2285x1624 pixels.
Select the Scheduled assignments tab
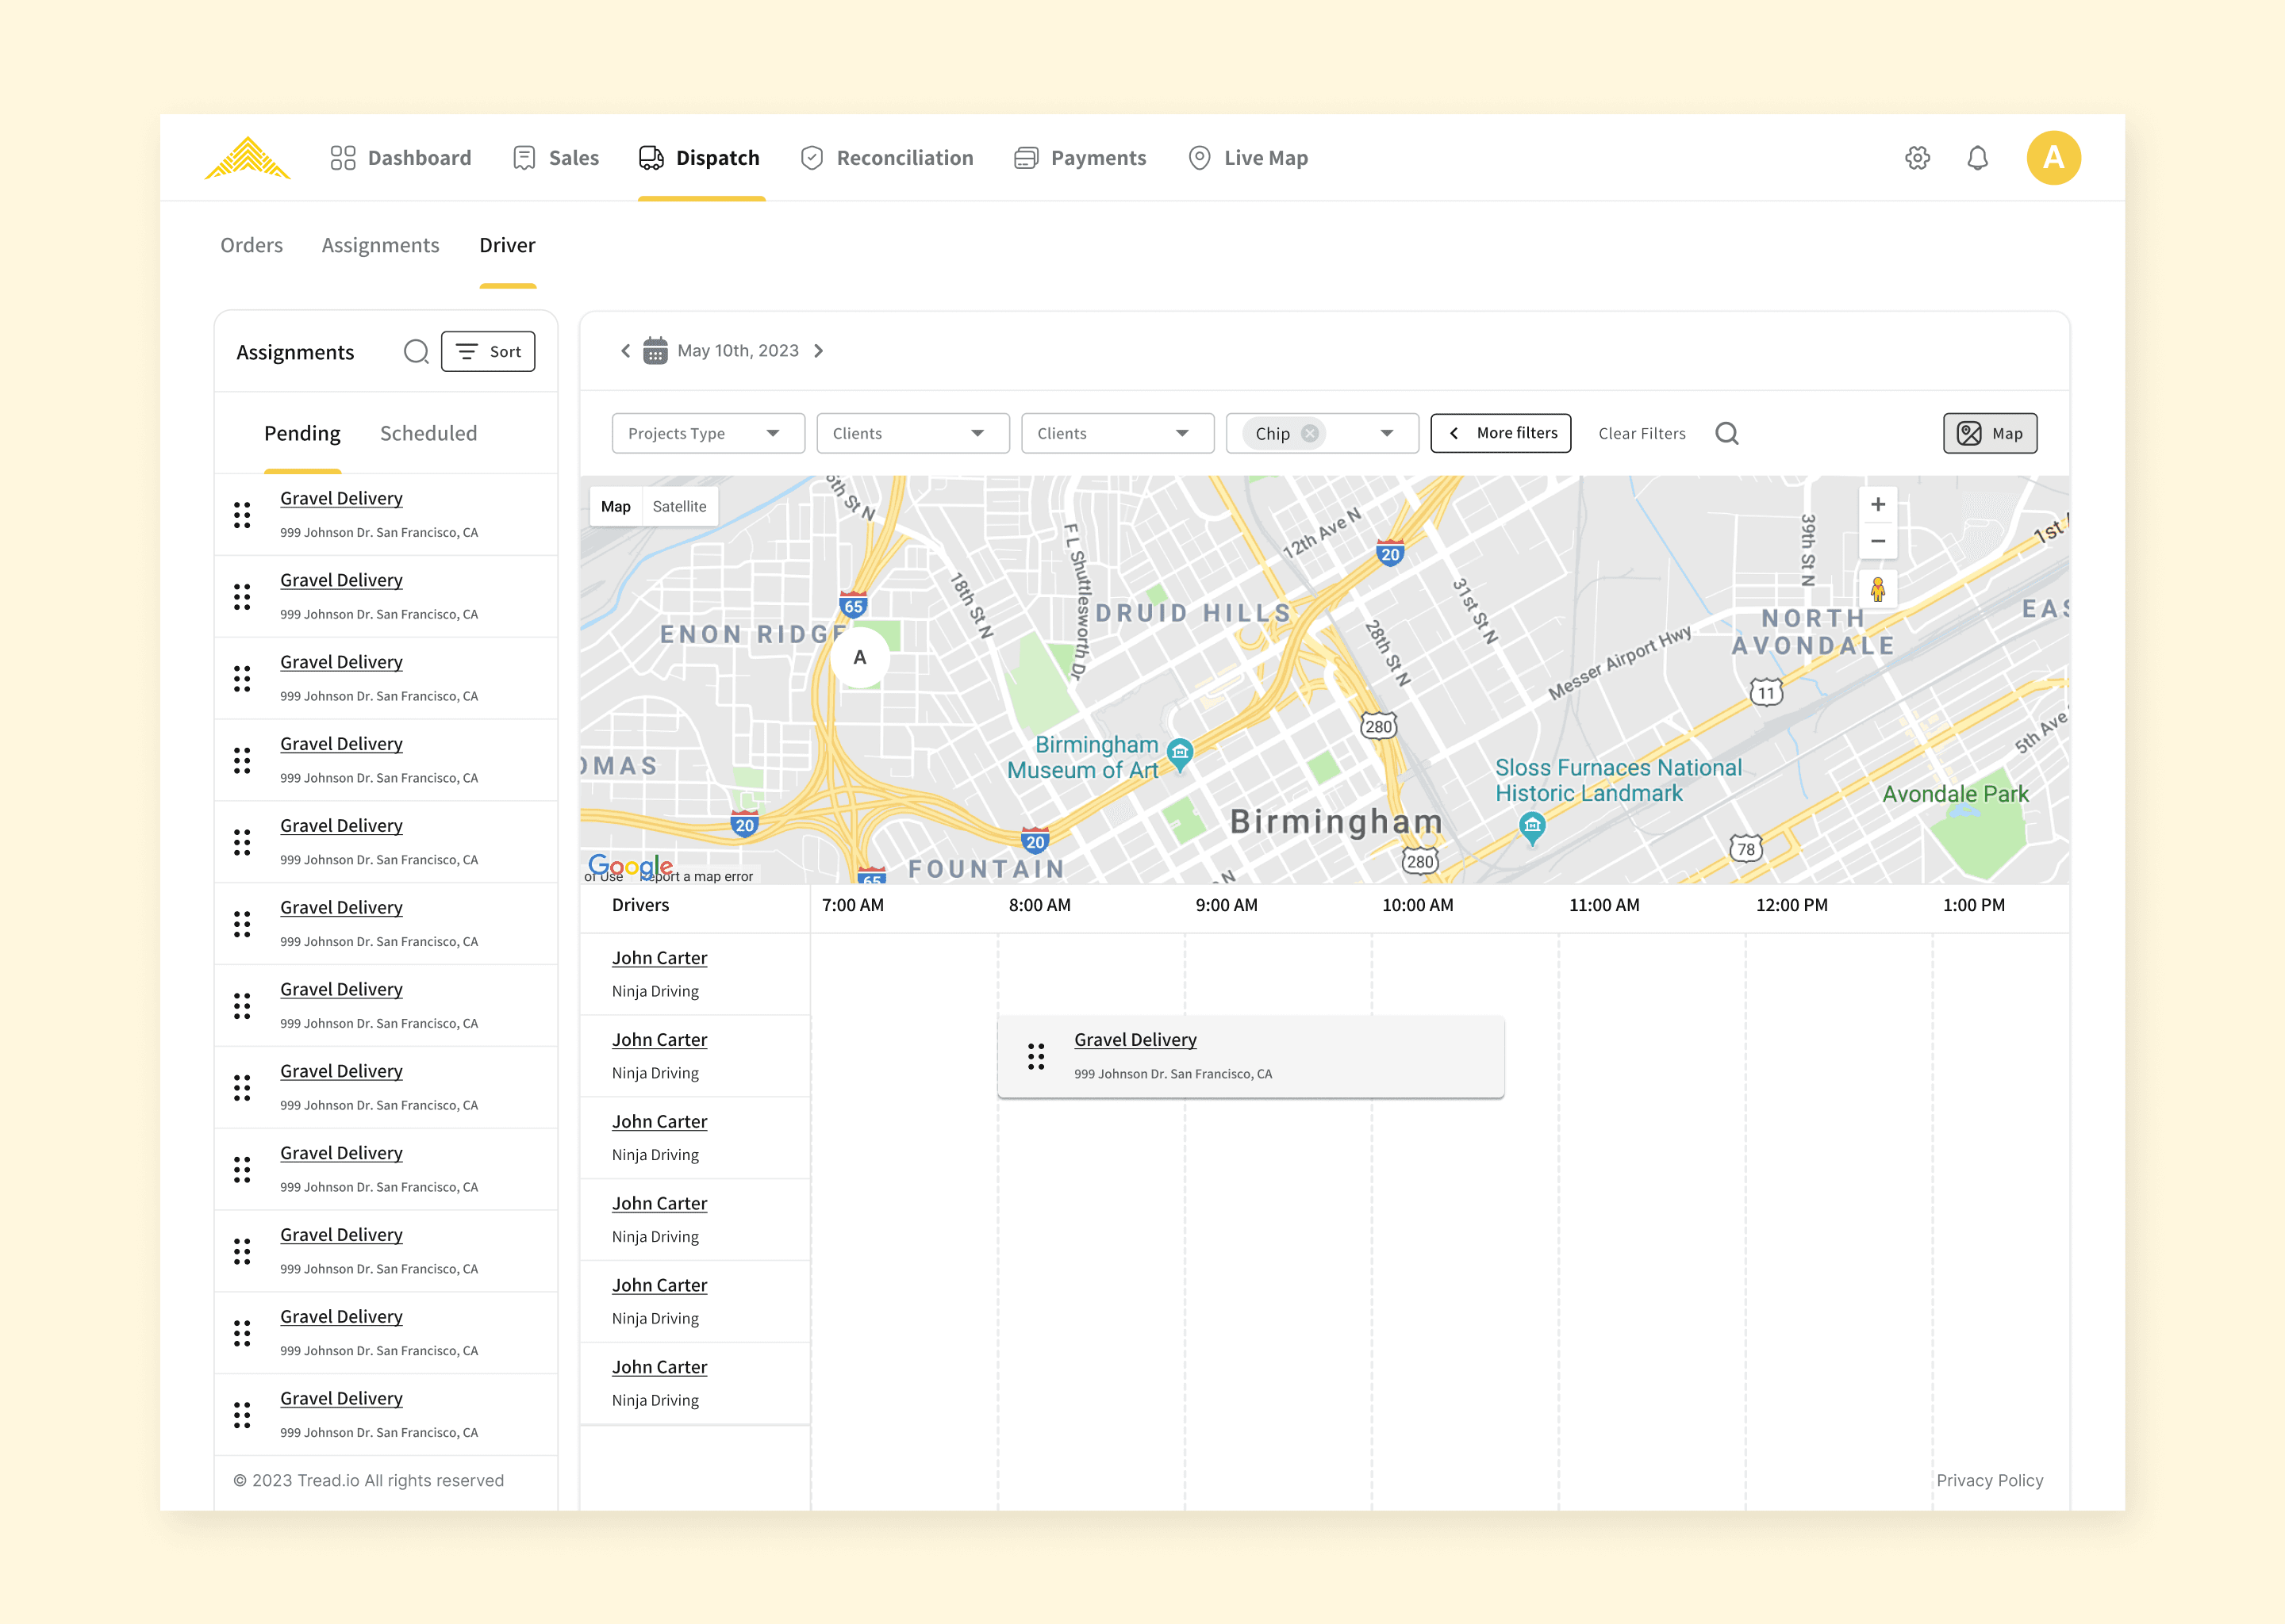coord(428,434)
